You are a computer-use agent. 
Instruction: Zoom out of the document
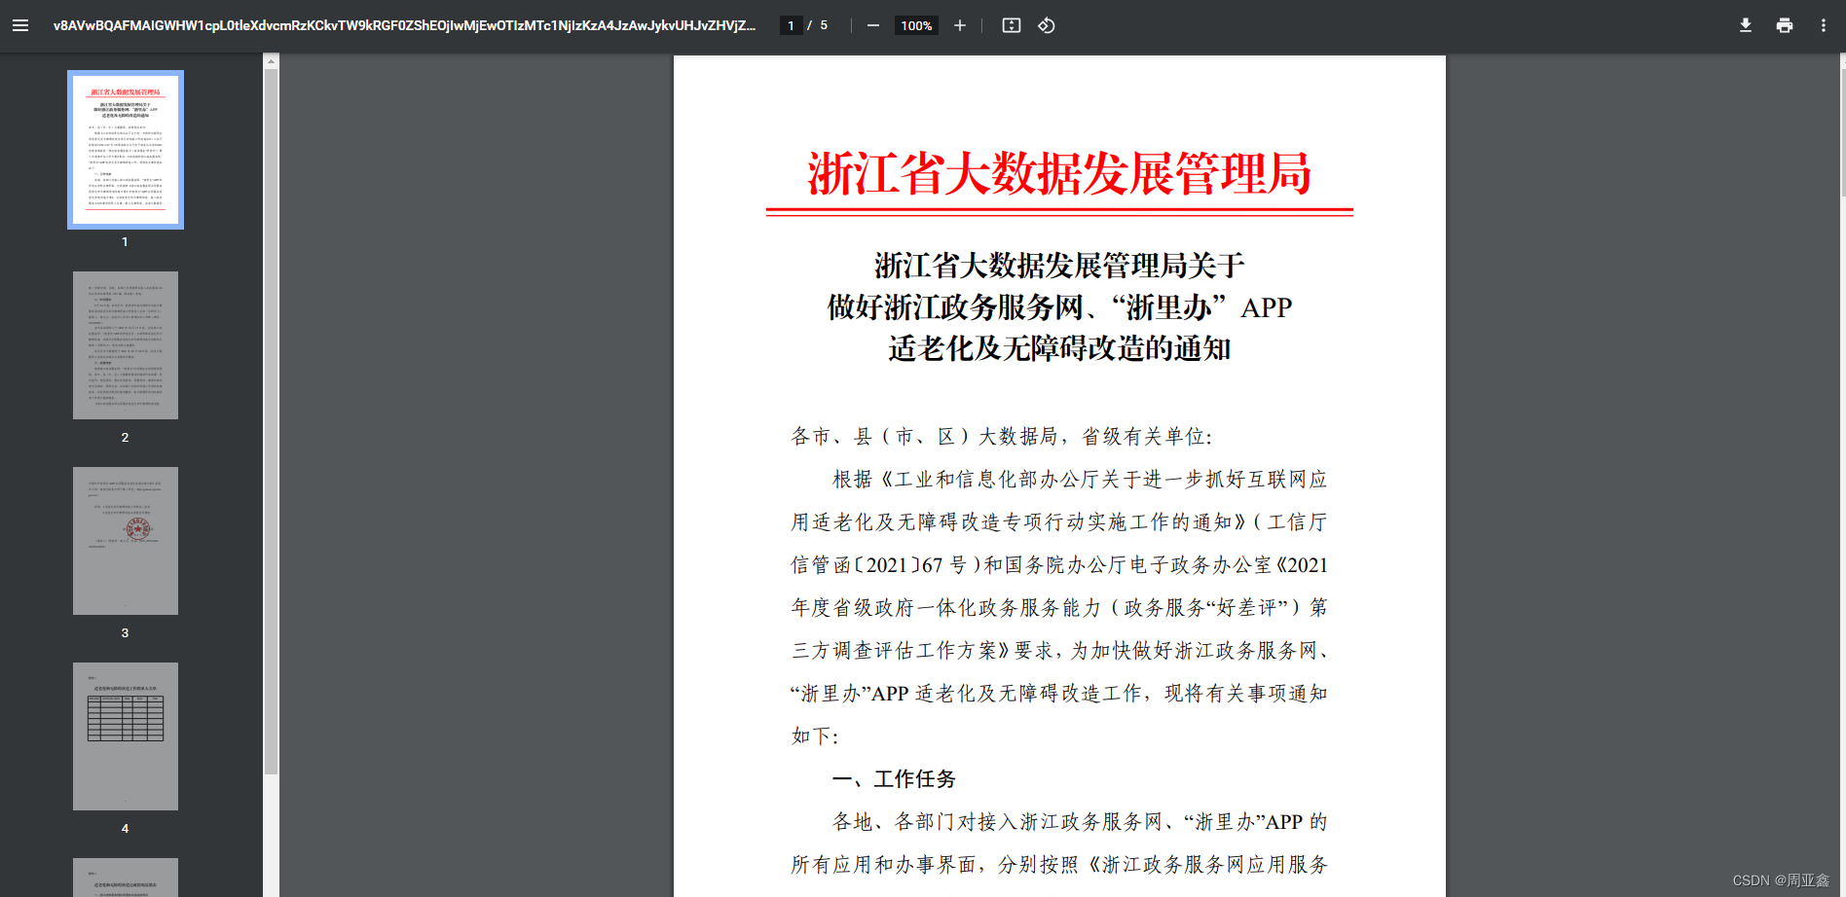[x=872, y=25]
